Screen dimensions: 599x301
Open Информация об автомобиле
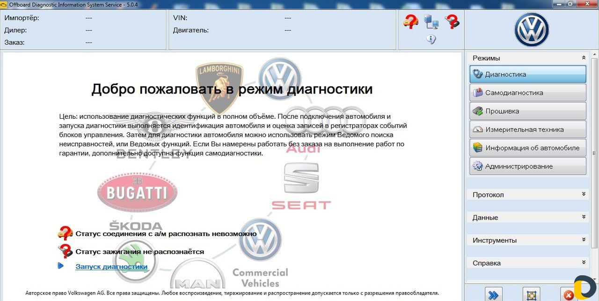coord(528,148)
